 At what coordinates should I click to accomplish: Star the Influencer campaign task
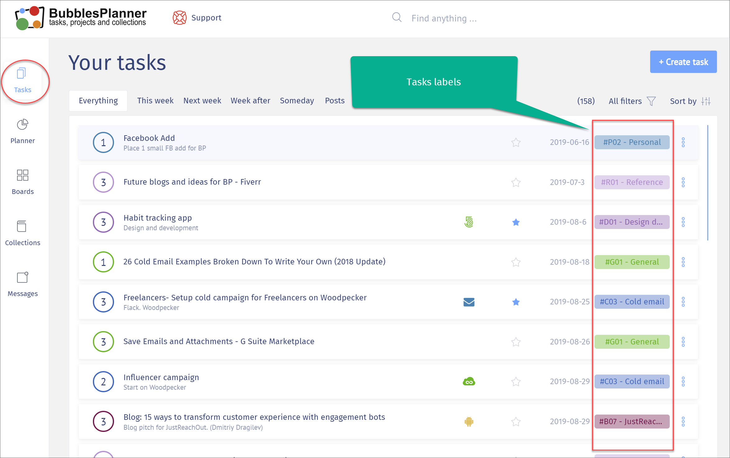point(516,382)
